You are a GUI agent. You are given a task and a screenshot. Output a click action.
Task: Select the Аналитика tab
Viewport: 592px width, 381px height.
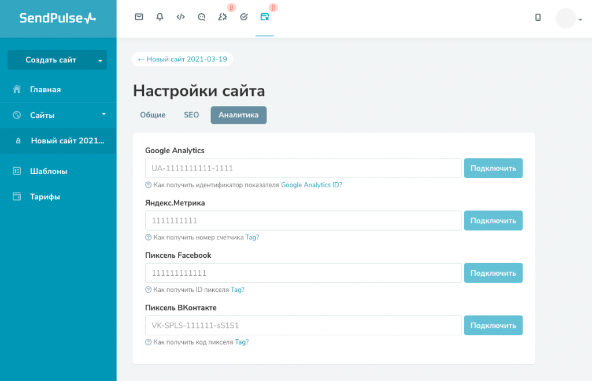[x=239, y=115]
